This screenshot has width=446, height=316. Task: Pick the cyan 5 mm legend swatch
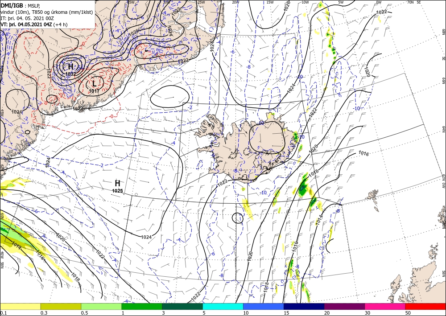(223, 306)
